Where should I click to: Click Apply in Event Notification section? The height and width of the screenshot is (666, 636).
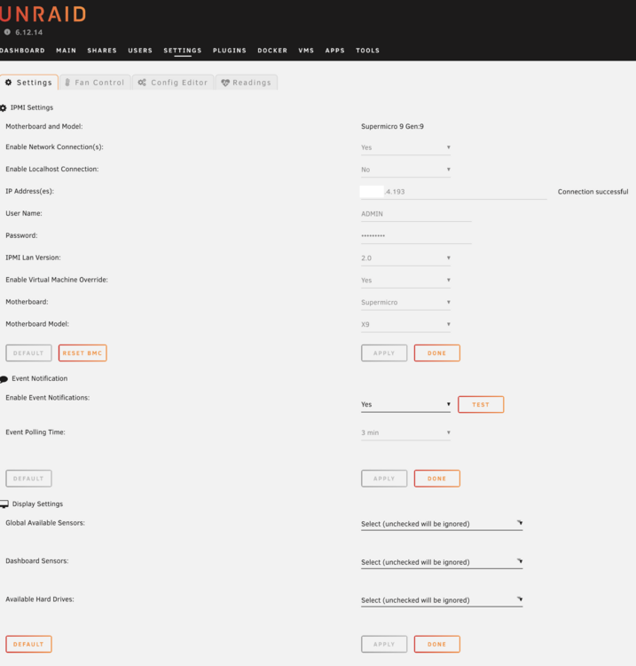click(x=384, y=479)
